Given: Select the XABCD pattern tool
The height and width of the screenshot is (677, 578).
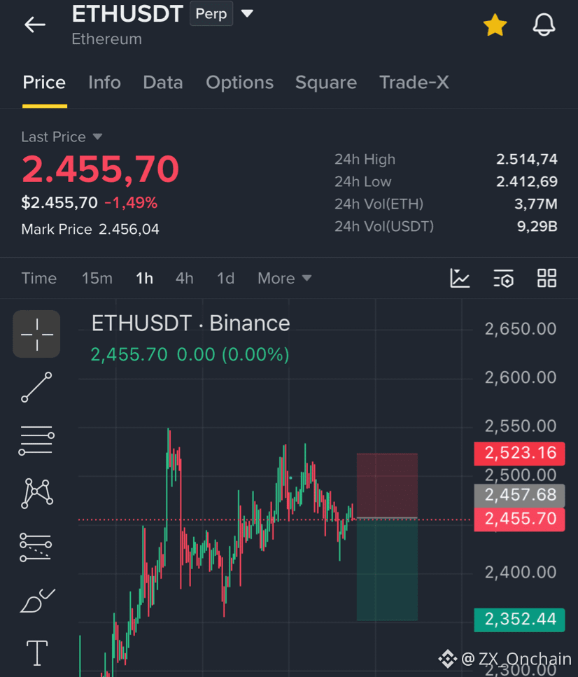Looking at the screenshot, I should click(36, 494).
